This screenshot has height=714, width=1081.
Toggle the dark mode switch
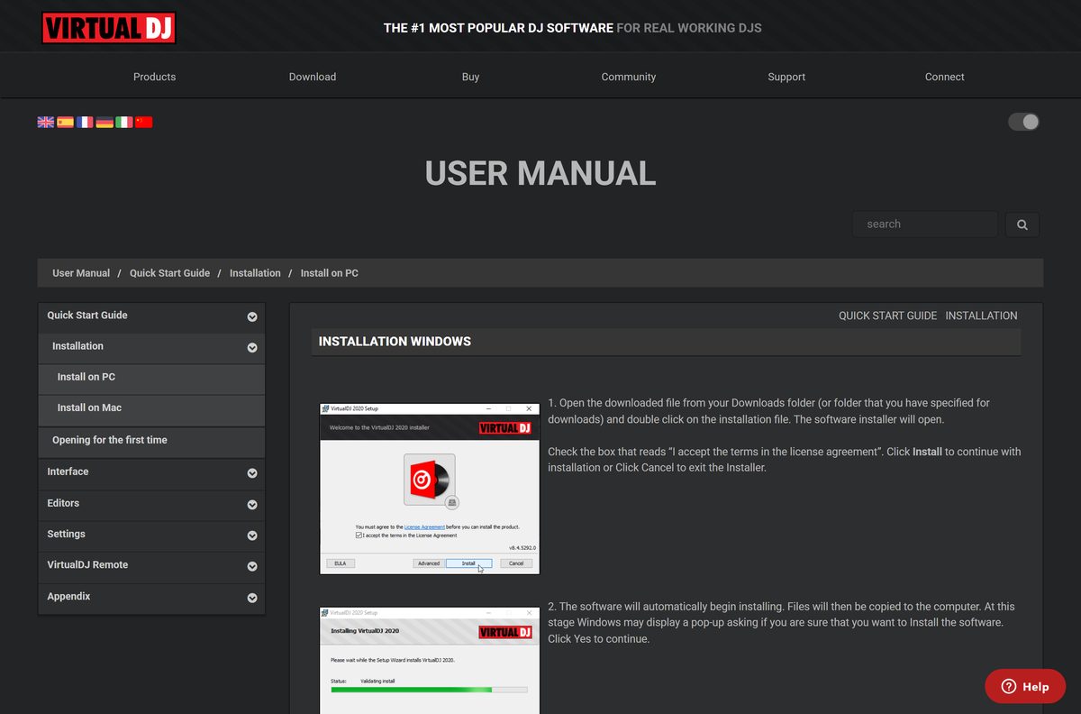(x=1023, y=122)
